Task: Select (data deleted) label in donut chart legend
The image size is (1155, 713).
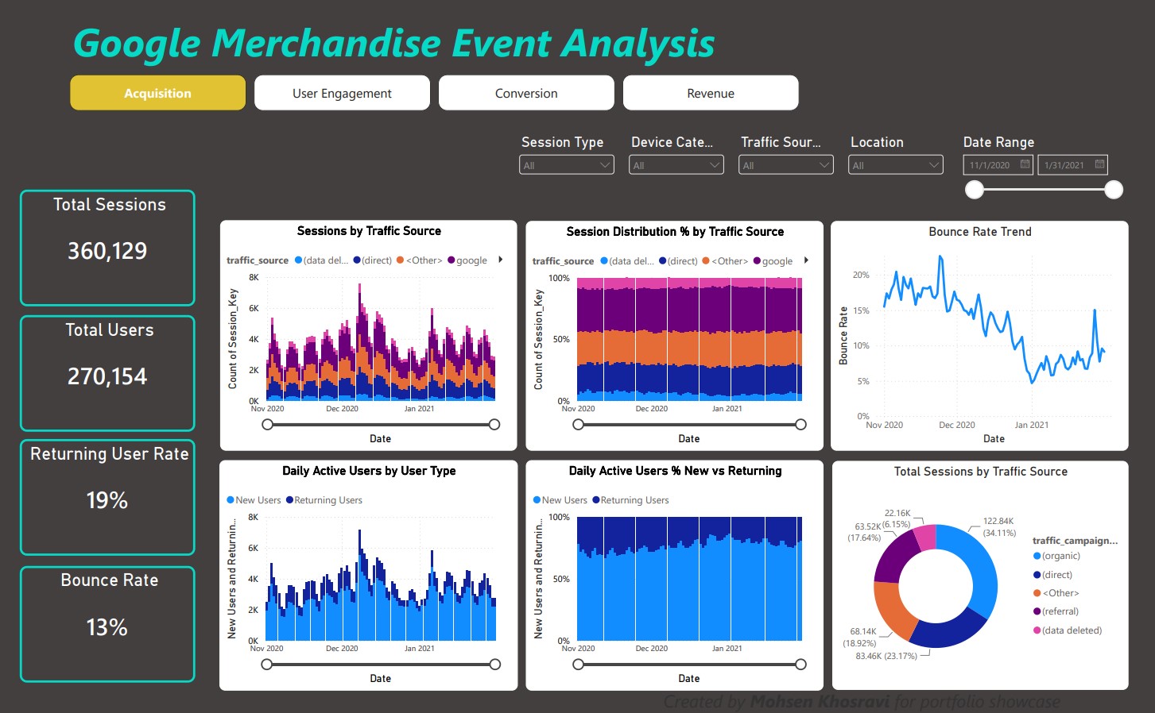Action: click(1072, 630)
